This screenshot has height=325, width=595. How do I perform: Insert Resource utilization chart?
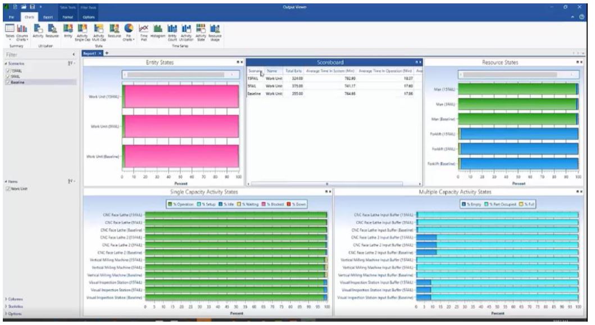tap(52, 31)
